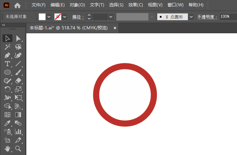Select the Selection tool (black arrow)
This screenshot has width=237, height=155.
point(7,38)
